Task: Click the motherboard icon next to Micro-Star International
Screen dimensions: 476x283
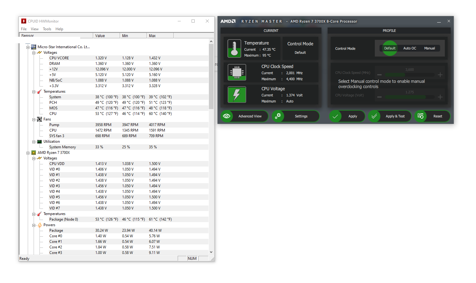Action: click(34, 47)
